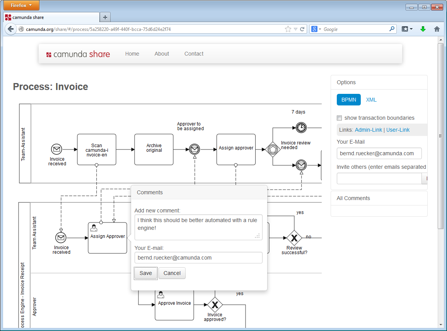Save the new comment
The width and height of the screenshot is (447, 331).
146,273
